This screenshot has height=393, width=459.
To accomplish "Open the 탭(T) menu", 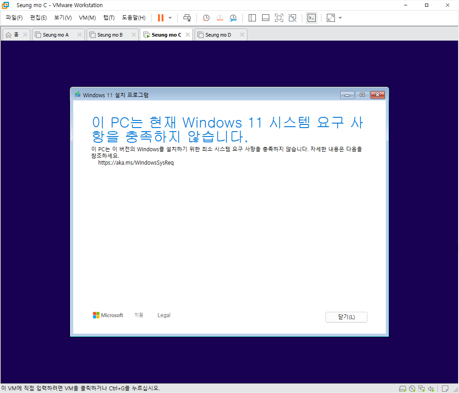I will tap(109, 18).
